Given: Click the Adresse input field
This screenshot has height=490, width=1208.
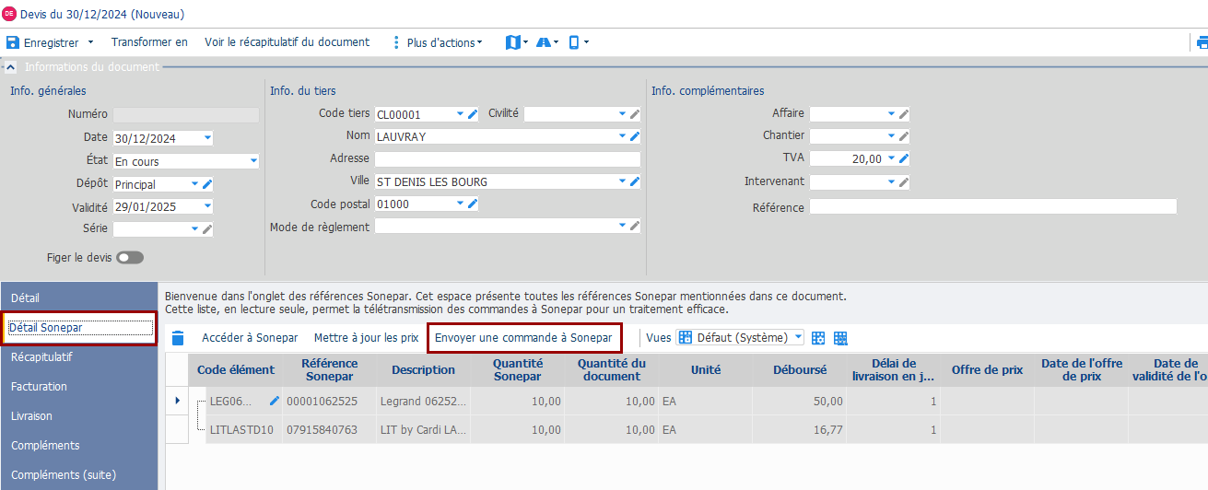Looking at the screenshot, I should [x=507, y=159].
